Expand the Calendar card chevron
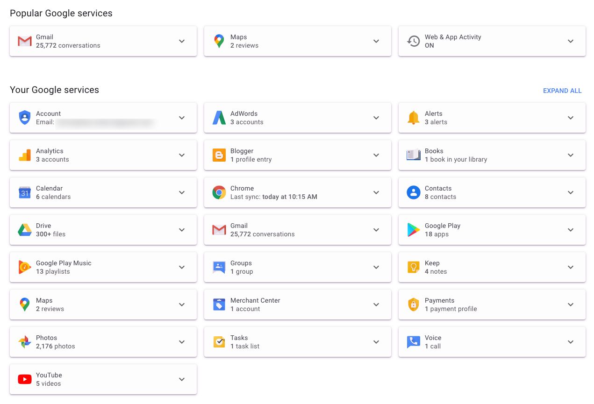 point(182,192)
